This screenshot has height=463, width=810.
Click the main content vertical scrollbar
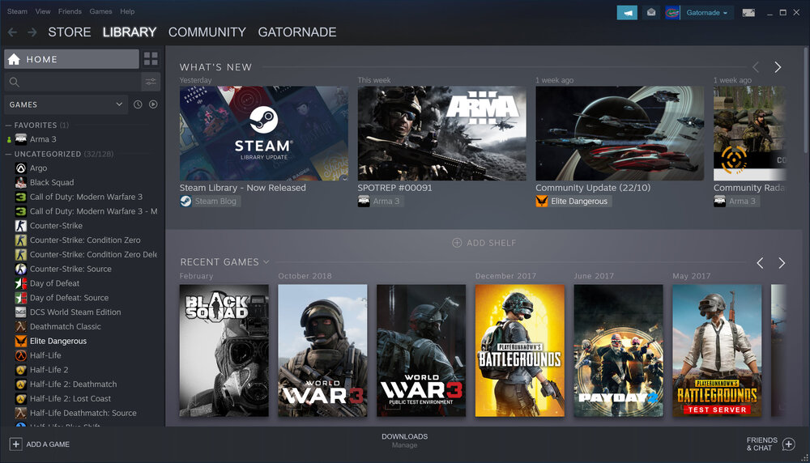click(805, 100)
